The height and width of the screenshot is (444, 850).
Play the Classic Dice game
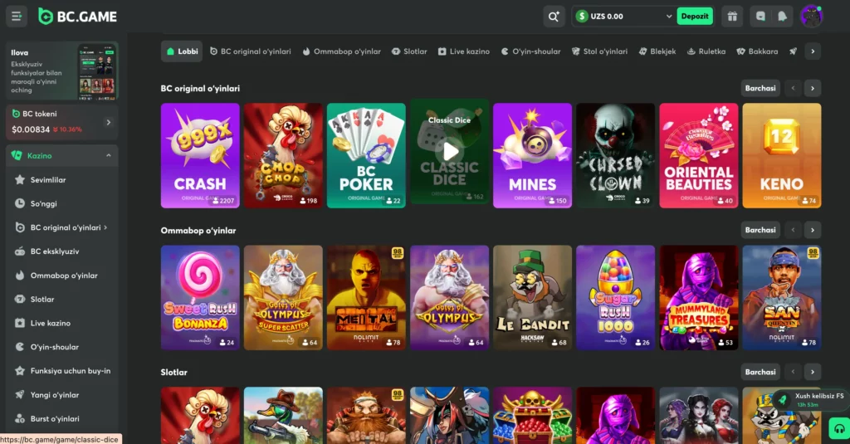point(450,152)
